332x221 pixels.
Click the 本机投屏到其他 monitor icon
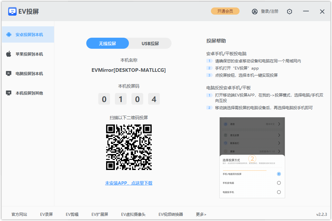[9, 93]
